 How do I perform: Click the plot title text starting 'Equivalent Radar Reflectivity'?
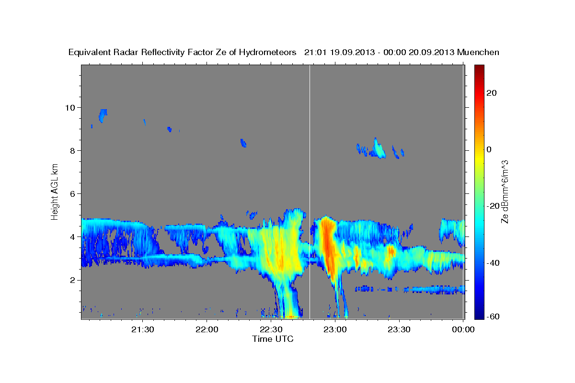click(284, 53)
